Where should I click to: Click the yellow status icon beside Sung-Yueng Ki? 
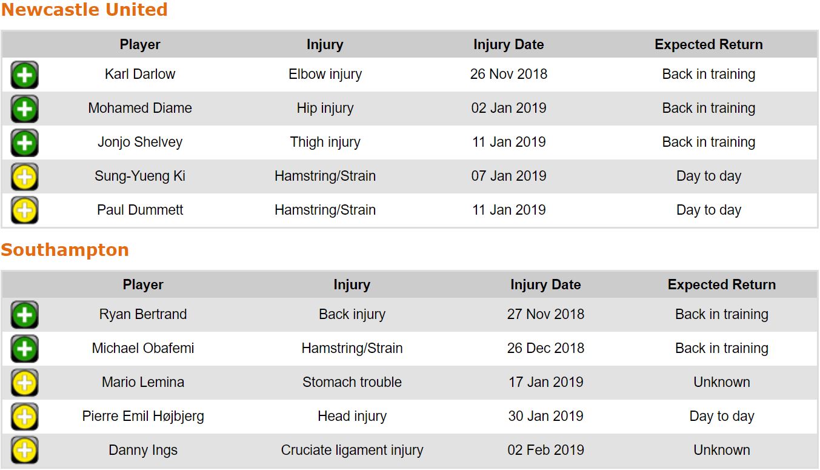[24, 177]
